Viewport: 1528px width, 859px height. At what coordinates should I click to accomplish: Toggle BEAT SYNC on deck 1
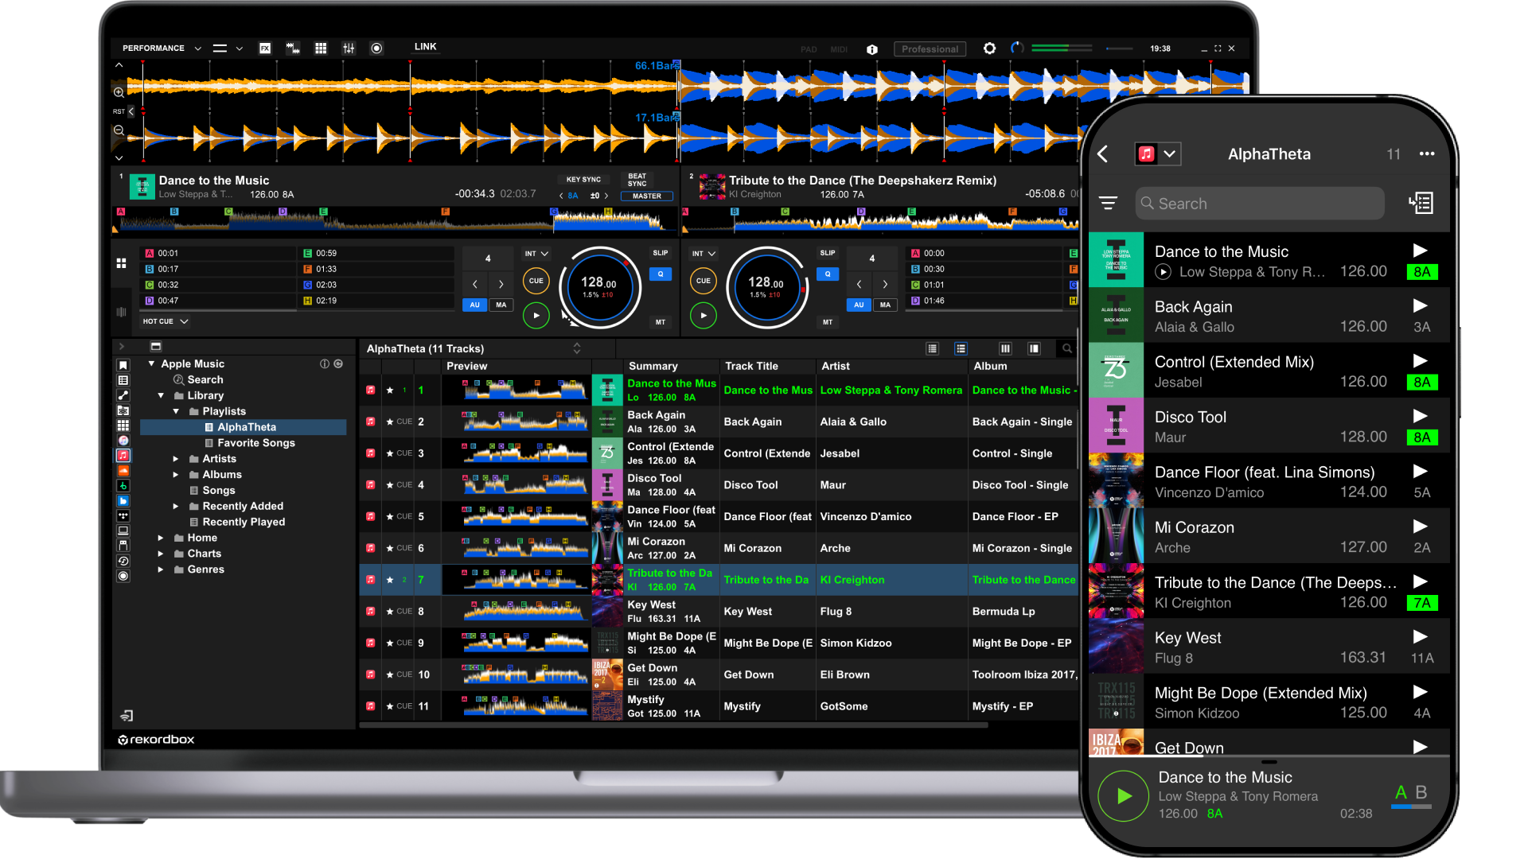tap(637, 180)
